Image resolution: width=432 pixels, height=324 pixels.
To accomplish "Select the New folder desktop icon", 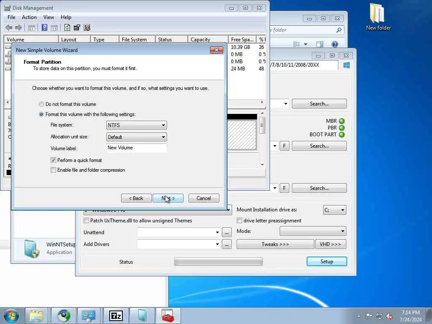I will point(378,16).
